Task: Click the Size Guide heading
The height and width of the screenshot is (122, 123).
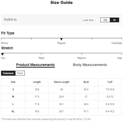Action: point(62,3)
